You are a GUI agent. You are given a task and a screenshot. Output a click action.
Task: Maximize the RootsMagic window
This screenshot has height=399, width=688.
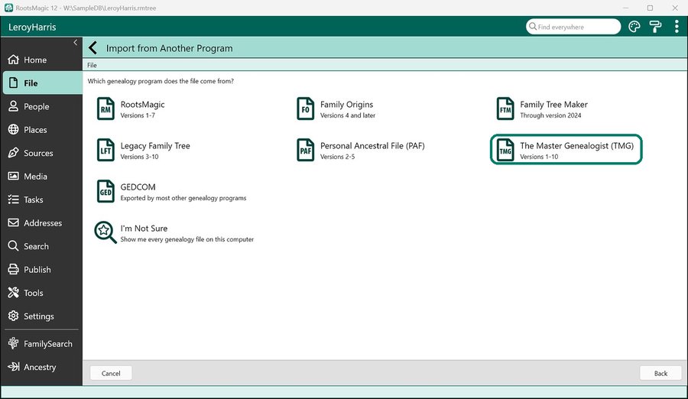click(650, 8)
